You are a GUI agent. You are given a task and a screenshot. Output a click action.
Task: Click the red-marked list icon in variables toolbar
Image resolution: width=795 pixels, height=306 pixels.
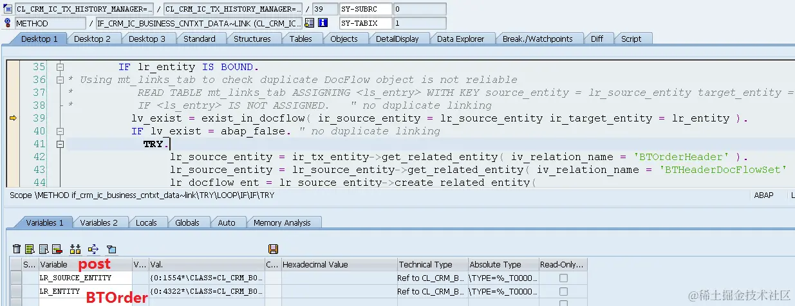point(57,249)
